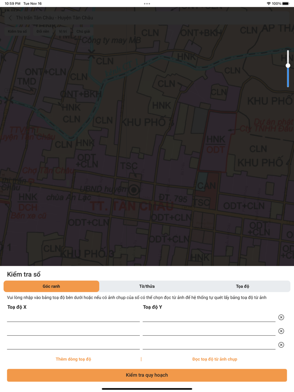Tap the back arrow beside Thị trấn Tân Châu
Image resolution: width=294 pixels, height=392 pixels.
tap(10, 18)
